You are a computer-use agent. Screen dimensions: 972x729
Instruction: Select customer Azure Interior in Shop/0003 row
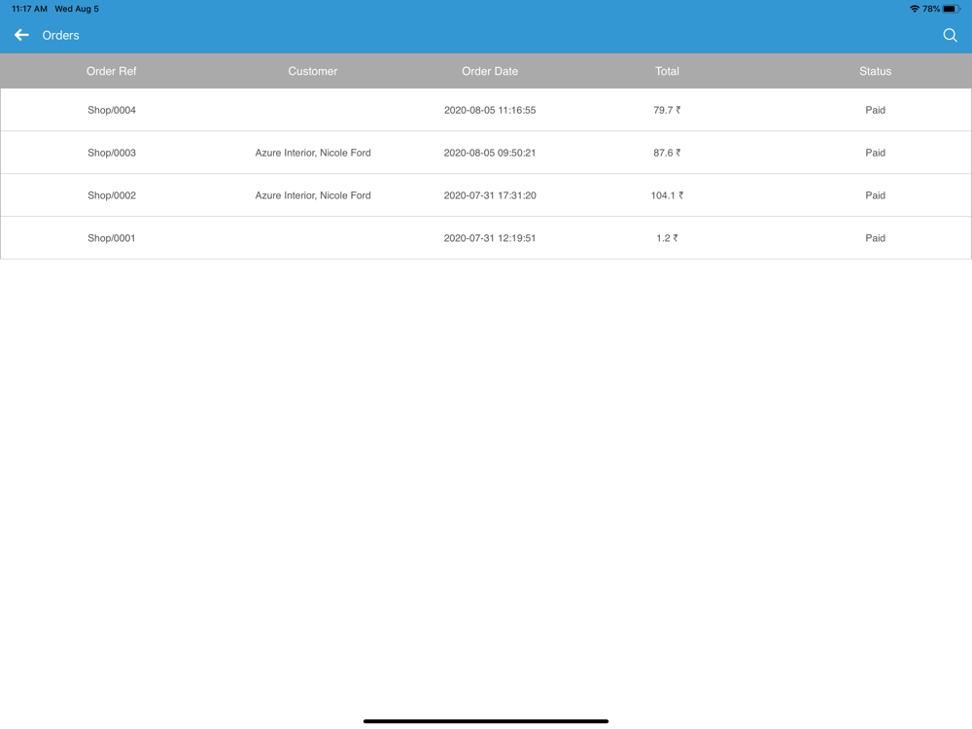[313, 153]
